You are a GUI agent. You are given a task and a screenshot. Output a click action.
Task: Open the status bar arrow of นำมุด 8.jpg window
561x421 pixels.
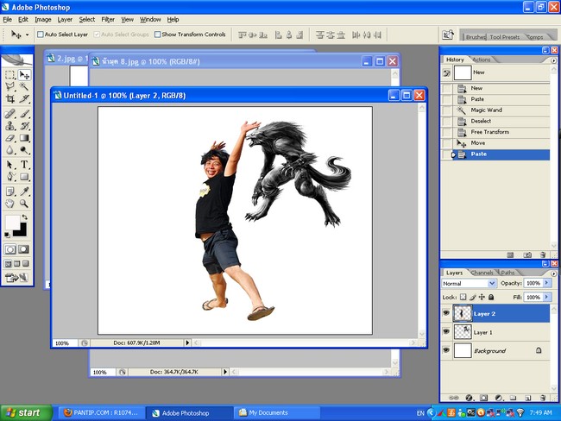(224, 372)
